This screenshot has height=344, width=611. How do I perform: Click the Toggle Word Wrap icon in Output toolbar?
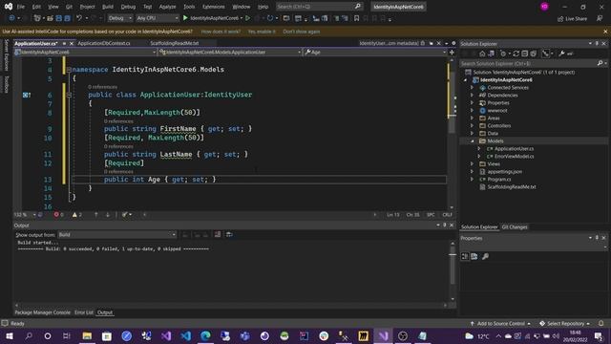pyautogui.click(x=229, y=234)
